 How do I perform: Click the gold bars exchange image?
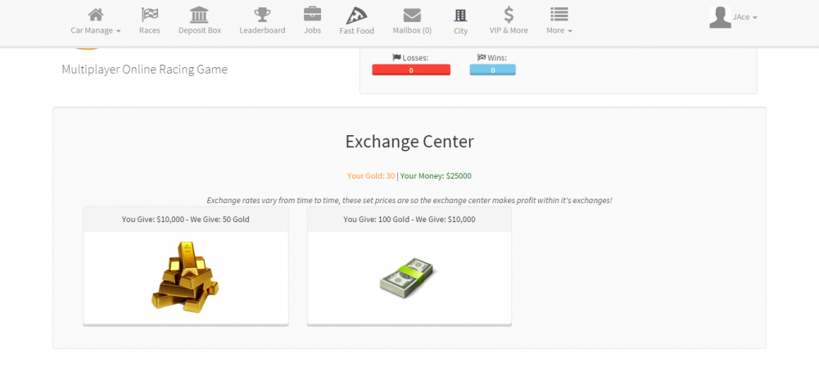pyautogui.click(x=185, y=276)
